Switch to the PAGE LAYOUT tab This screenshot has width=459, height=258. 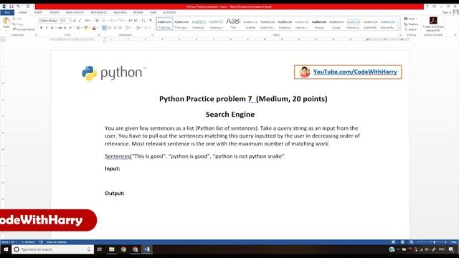click(75, 13)
